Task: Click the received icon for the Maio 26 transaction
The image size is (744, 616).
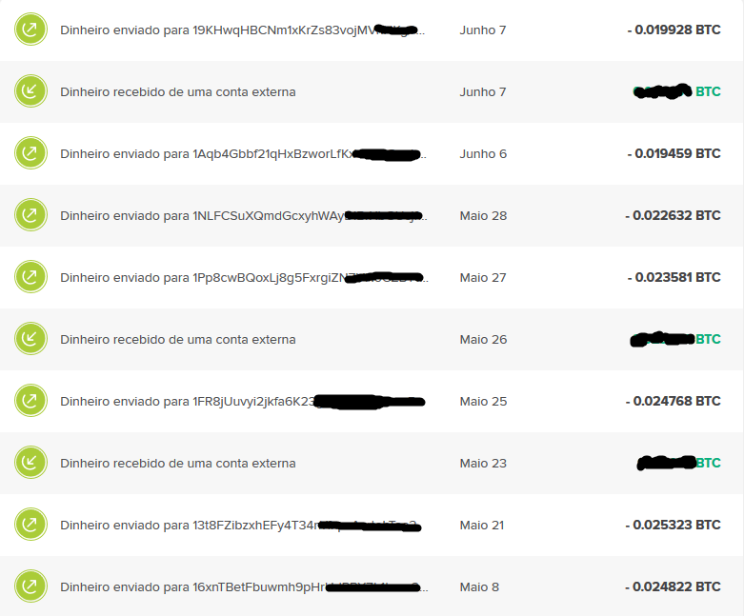Action: [x=30, y=340]
